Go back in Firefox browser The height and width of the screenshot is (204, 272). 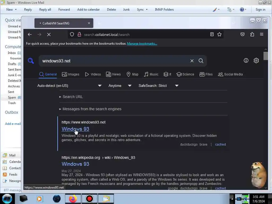point(30,35)
